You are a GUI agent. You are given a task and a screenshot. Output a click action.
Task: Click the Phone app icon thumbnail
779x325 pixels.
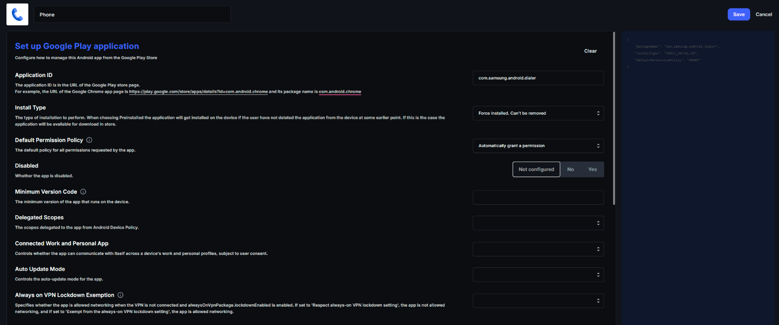[x=17, y=14]
